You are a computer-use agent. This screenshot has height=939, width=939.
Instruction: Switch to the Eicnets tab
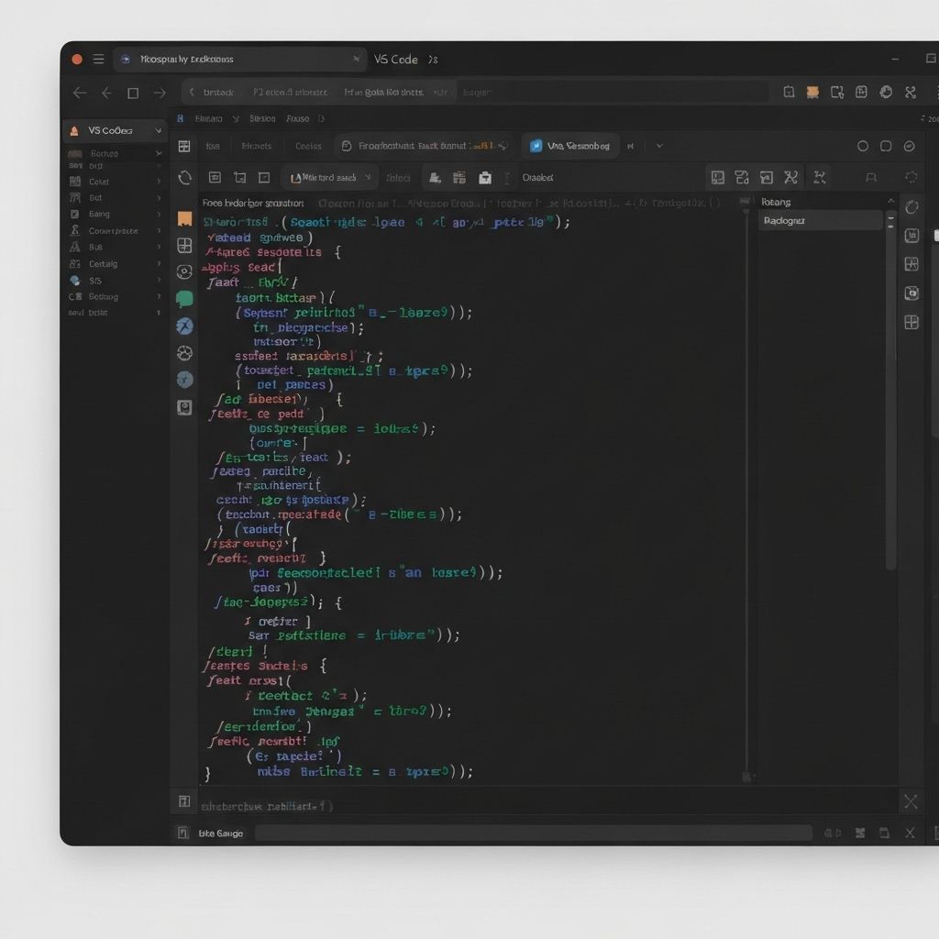[x=259, y=146]
